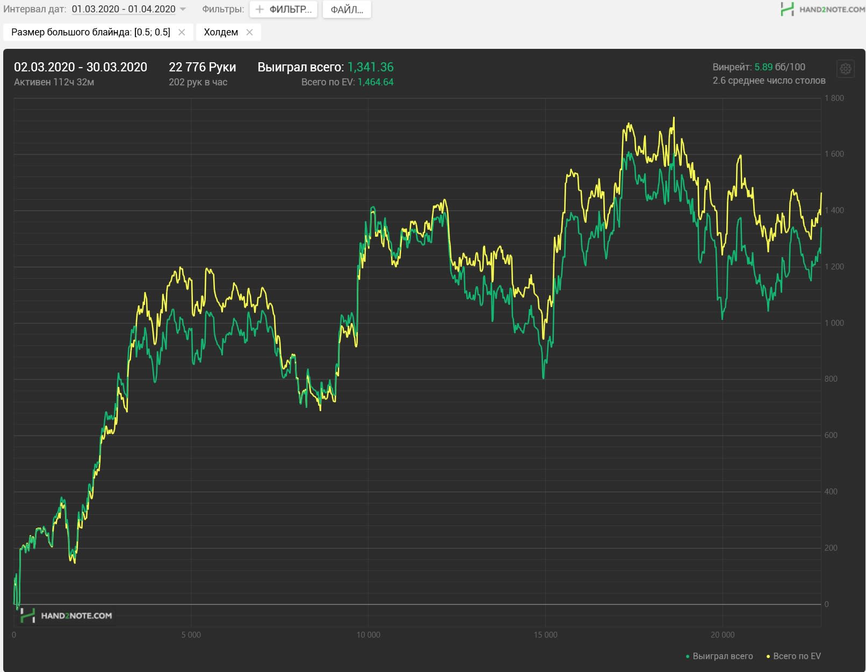866x672 pixels.
Task: Click the 1 800 y-axis label
Action: click(834, 98)
